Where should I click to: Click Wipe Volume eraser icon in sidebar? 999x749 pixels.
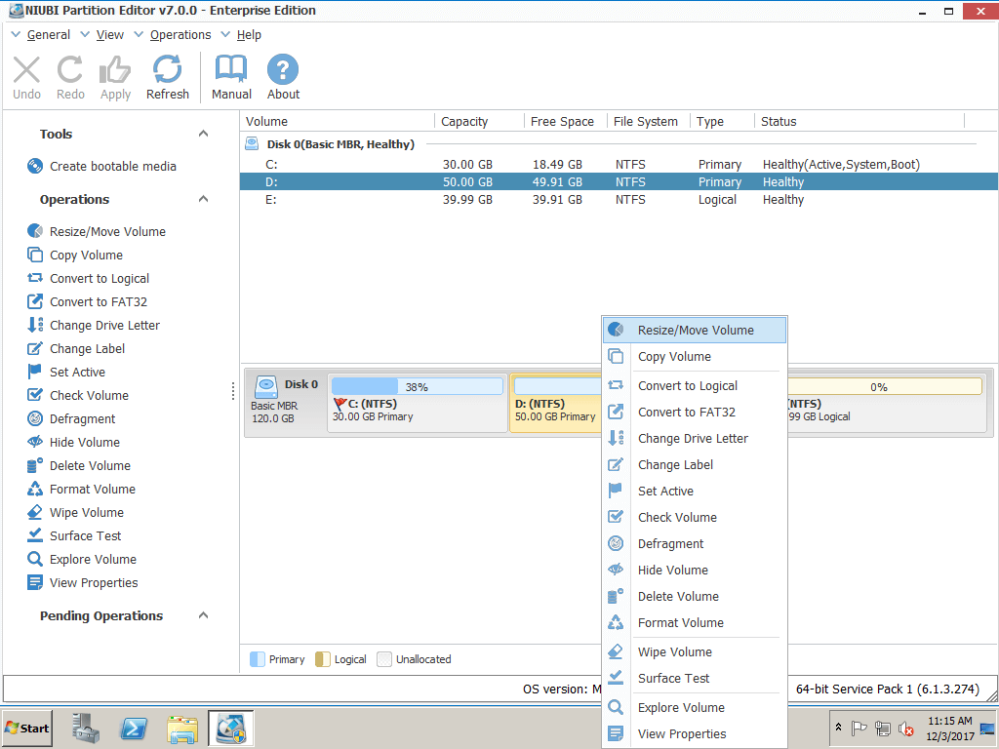pos(35,512)
